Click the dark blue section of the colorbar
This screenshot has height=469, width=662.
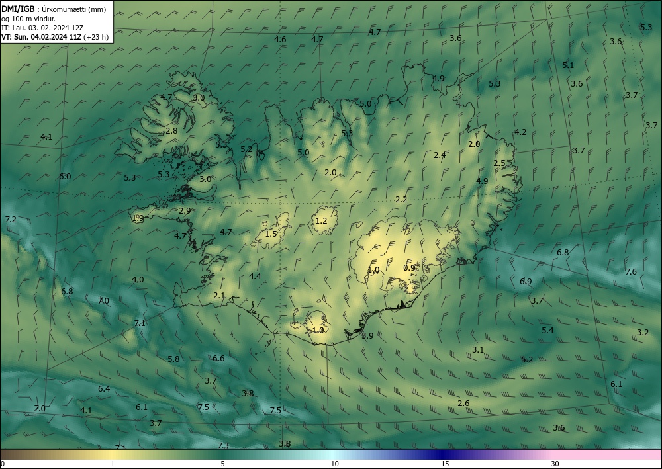pos(441,454)
